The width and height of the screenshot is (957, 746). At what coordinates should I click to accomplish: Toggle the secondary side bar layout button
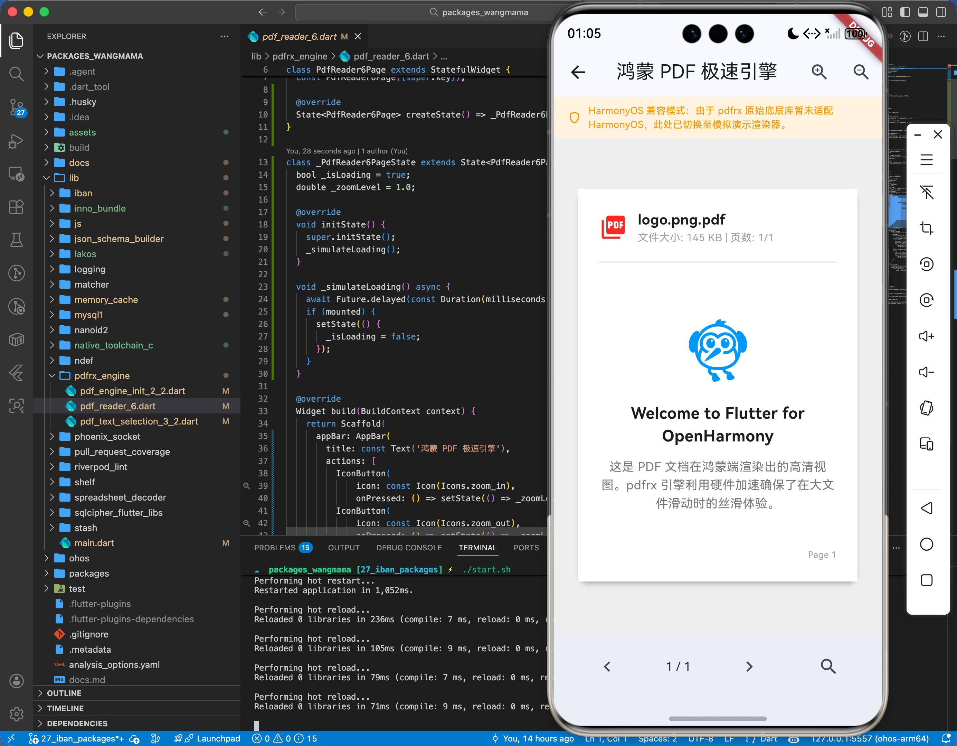[x=940, y=12]
